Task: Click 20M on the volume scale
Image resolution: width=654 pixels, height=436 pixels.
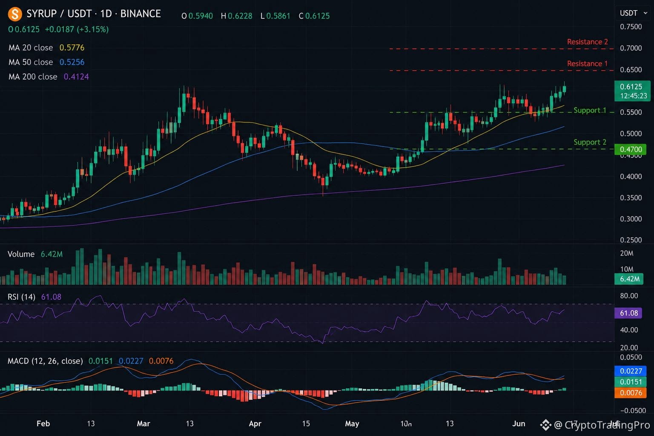Action: pyautogui.click(x=627, y=253)
